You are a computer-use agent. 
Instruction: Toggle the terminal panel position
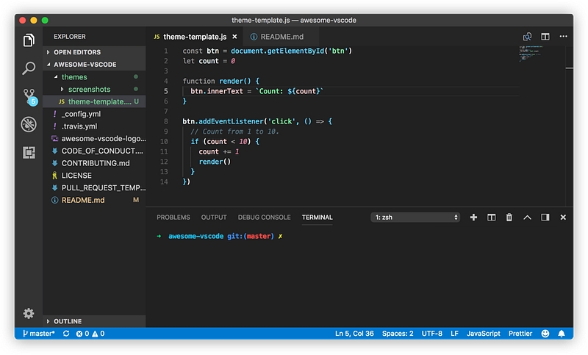tap(545, 218)
